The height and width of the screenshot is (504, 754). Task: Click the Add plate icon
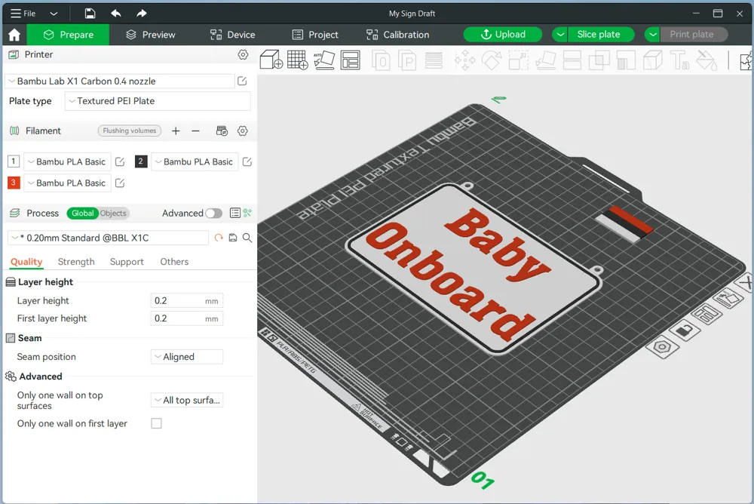297,60
